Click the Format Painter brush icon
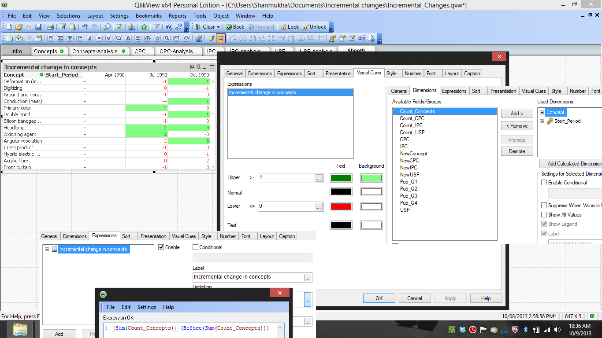 (211, 38)
